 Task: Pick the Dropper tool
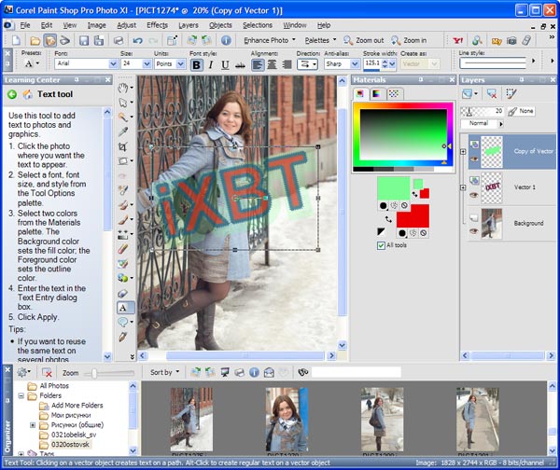coord(123,132)
